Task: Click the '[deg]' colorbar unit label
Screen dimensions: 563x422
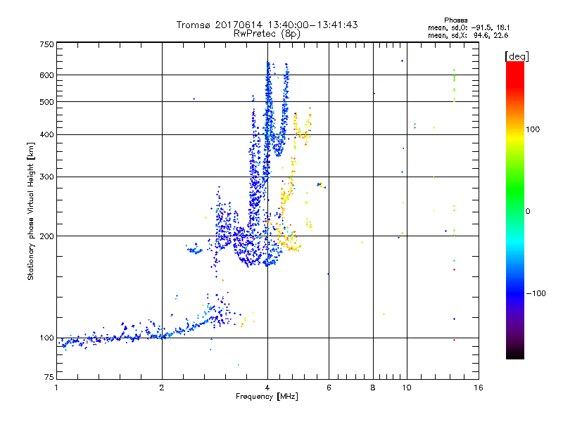Action: pos(517,56)
